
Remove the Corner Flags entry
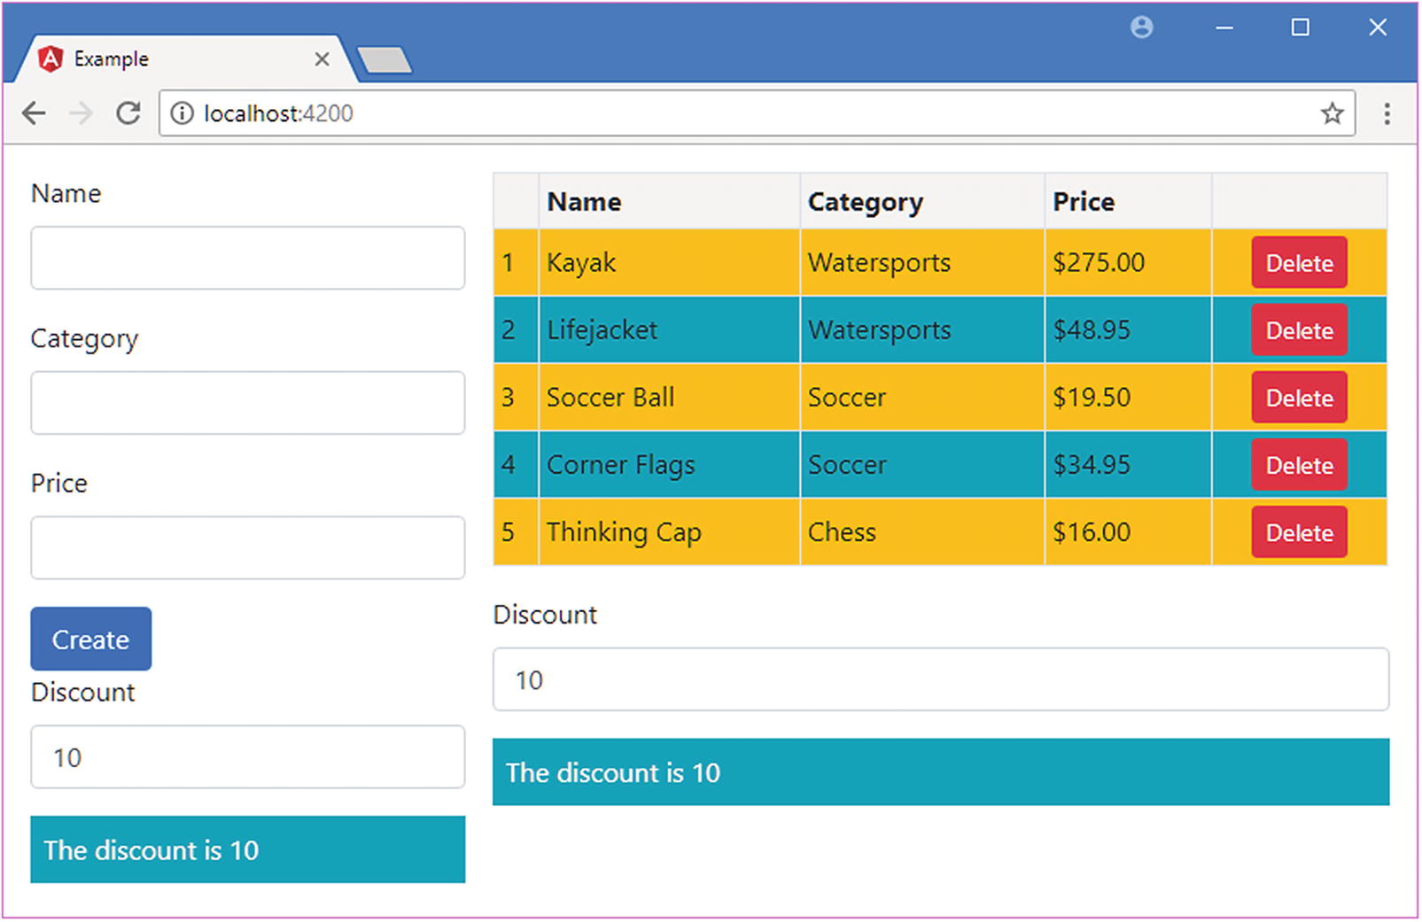tap(1299, 465)
